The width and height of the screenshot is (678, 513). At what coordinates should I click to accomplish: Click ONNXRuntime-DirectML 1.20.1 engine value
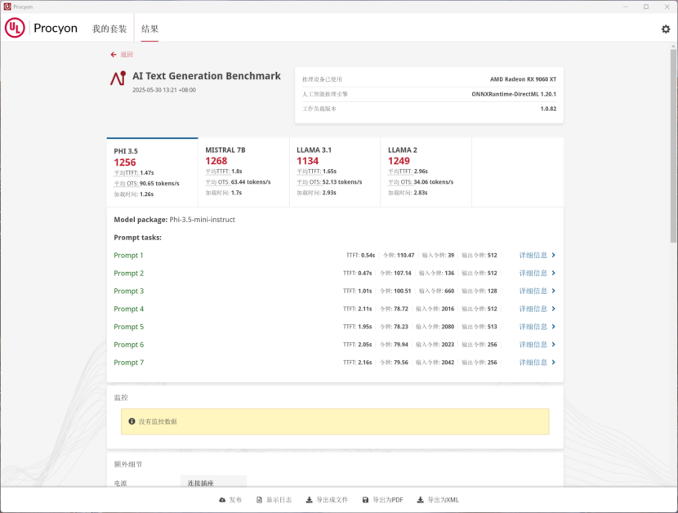(x=514, y=94)
